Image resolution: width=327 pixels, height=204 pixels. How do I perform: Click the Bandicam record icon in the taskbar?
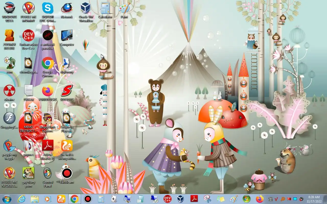pos(88,199)
